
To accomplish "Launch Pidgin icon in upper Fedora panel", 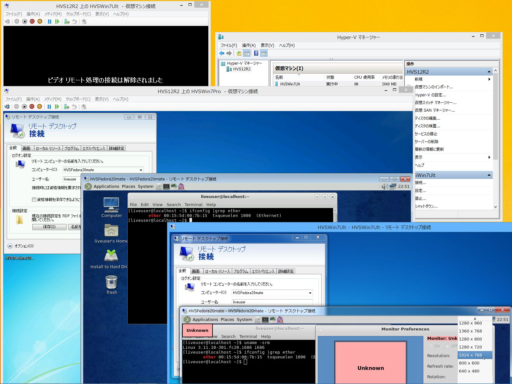I will [181, 186].
